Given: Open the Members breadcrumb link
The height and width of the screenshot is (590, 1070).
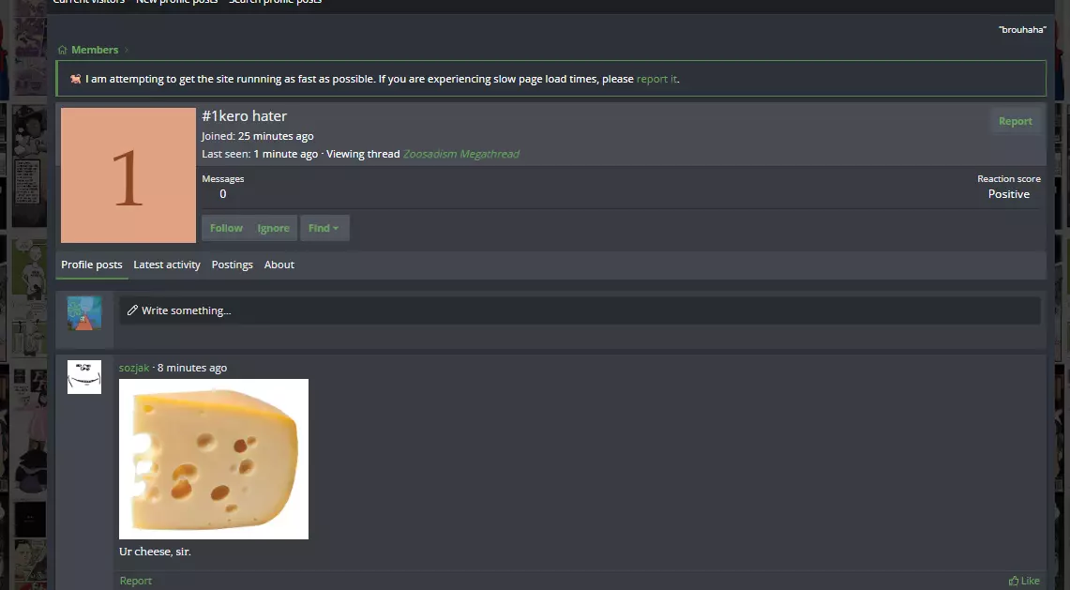Looking at the screenshot, I should tap(95, 50).
